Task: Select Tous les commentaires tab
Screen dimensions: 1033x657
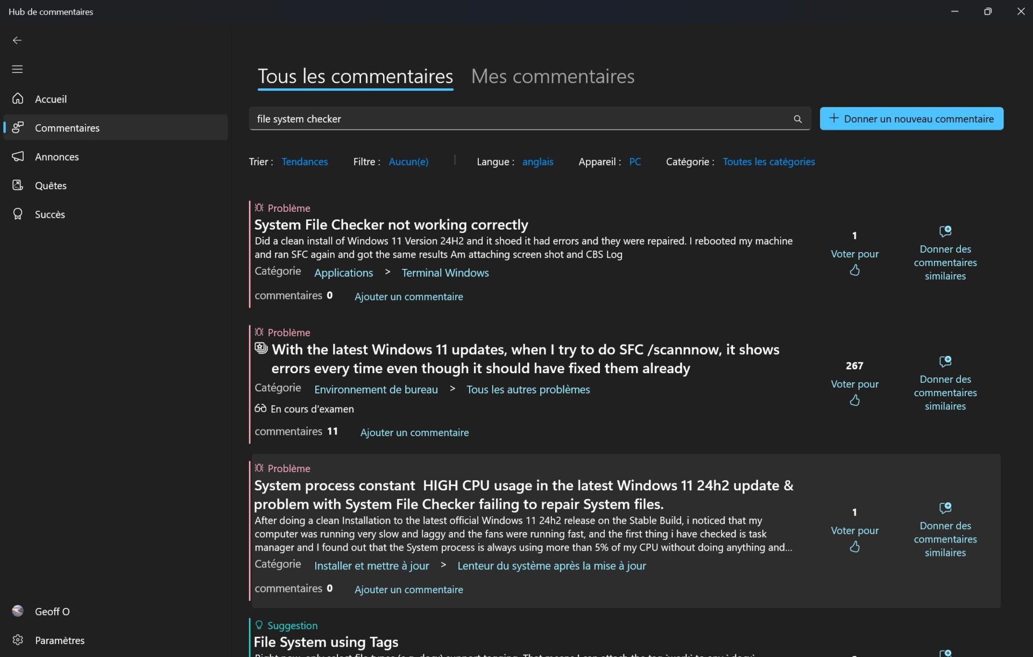Action: click(355, 76)
